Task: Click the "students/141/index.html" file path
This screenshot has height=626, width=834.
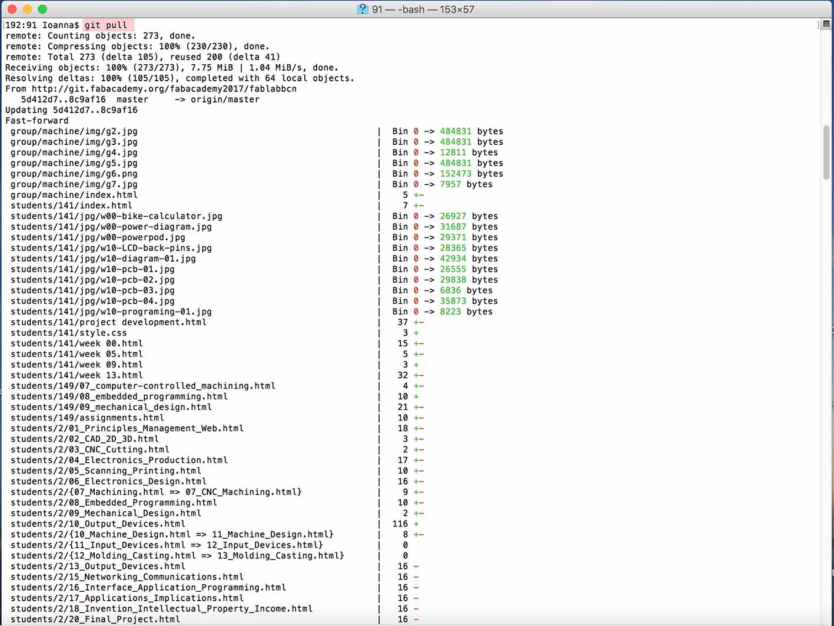Action: tap(71, 205)
